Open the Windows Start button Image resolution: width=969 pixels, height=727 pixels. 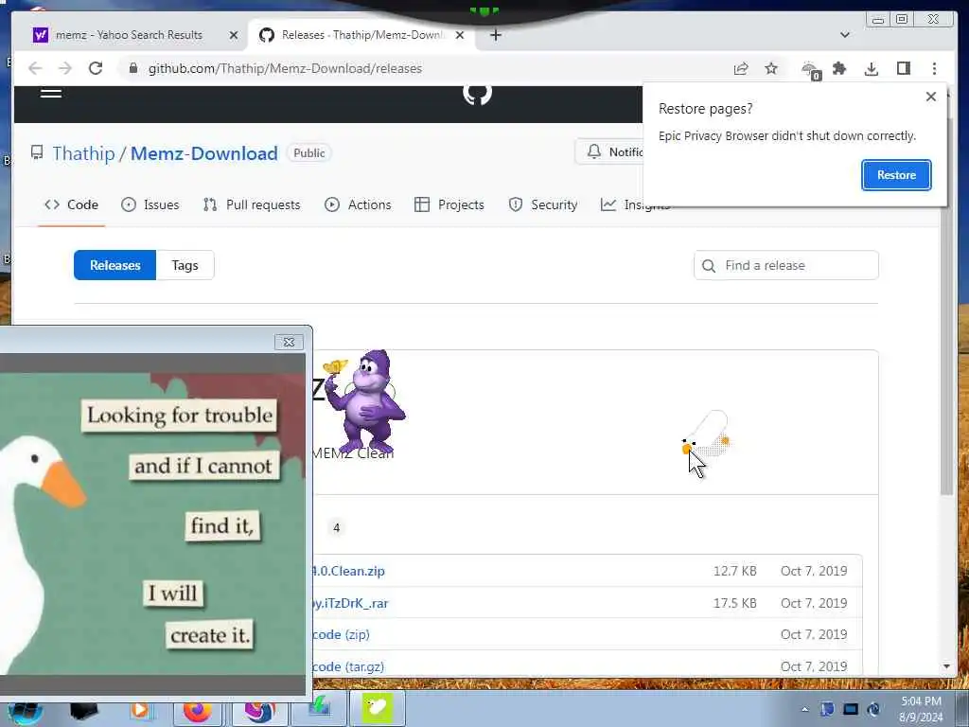click(25, 710)
